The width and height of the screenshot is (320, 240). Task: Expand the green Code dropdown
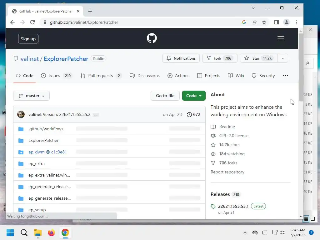[x=194, y=96]
